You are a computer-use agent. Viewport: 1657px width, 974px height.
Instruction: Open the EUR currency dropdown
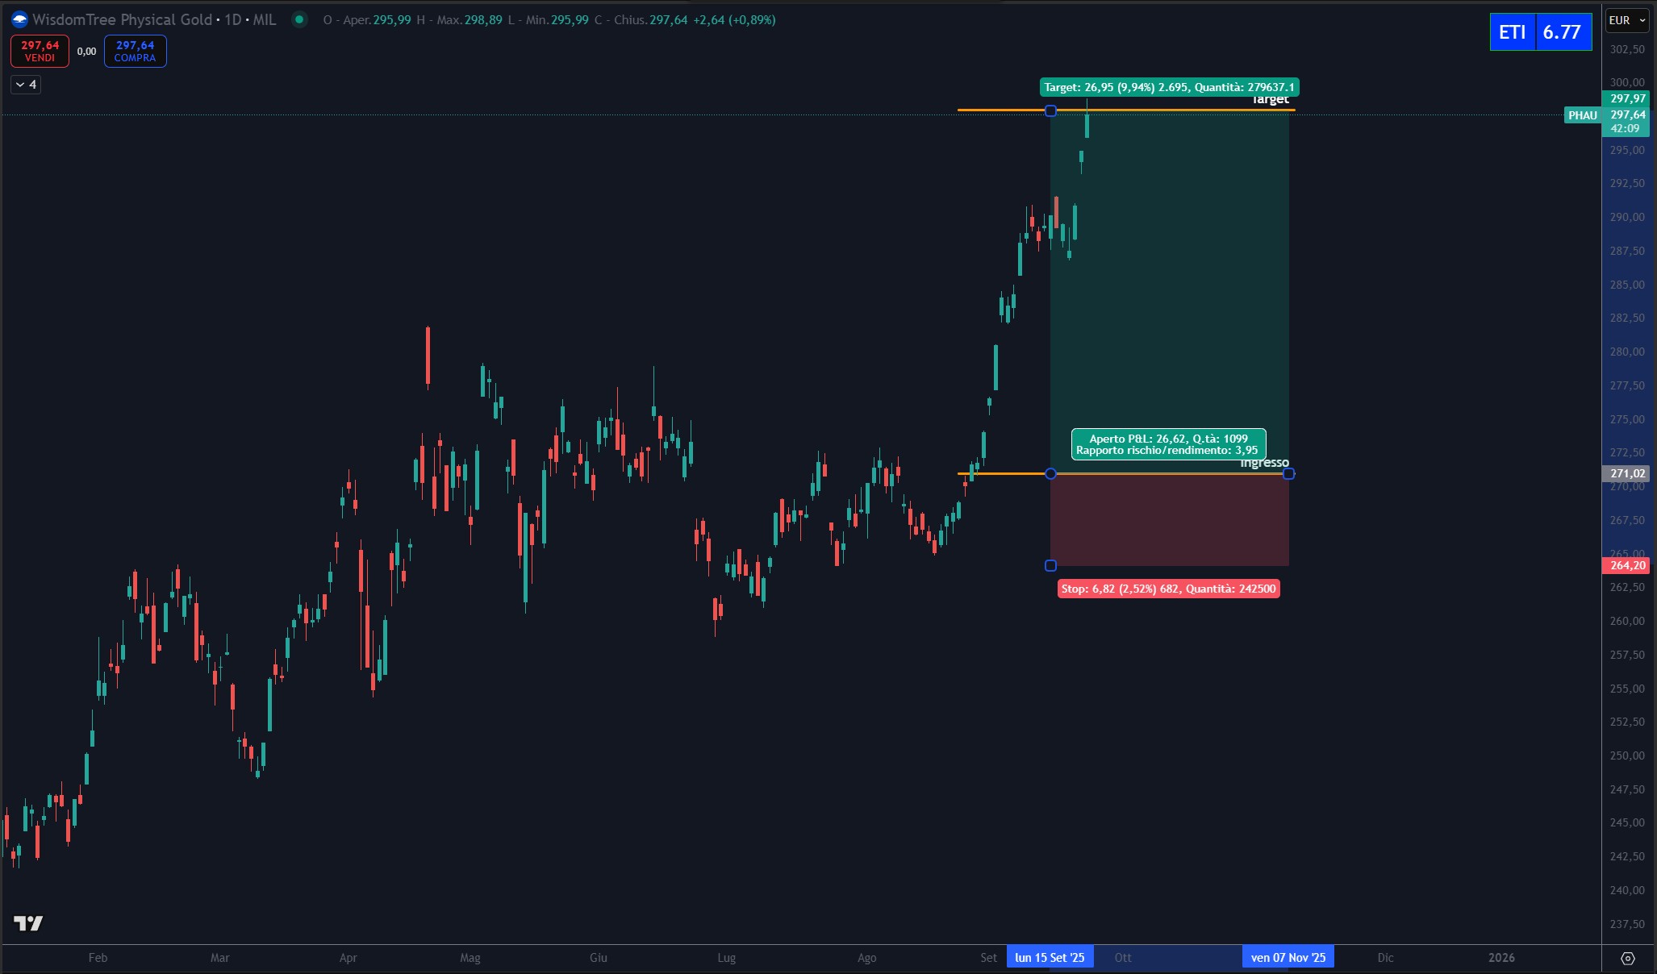(x=1626, y=21)
